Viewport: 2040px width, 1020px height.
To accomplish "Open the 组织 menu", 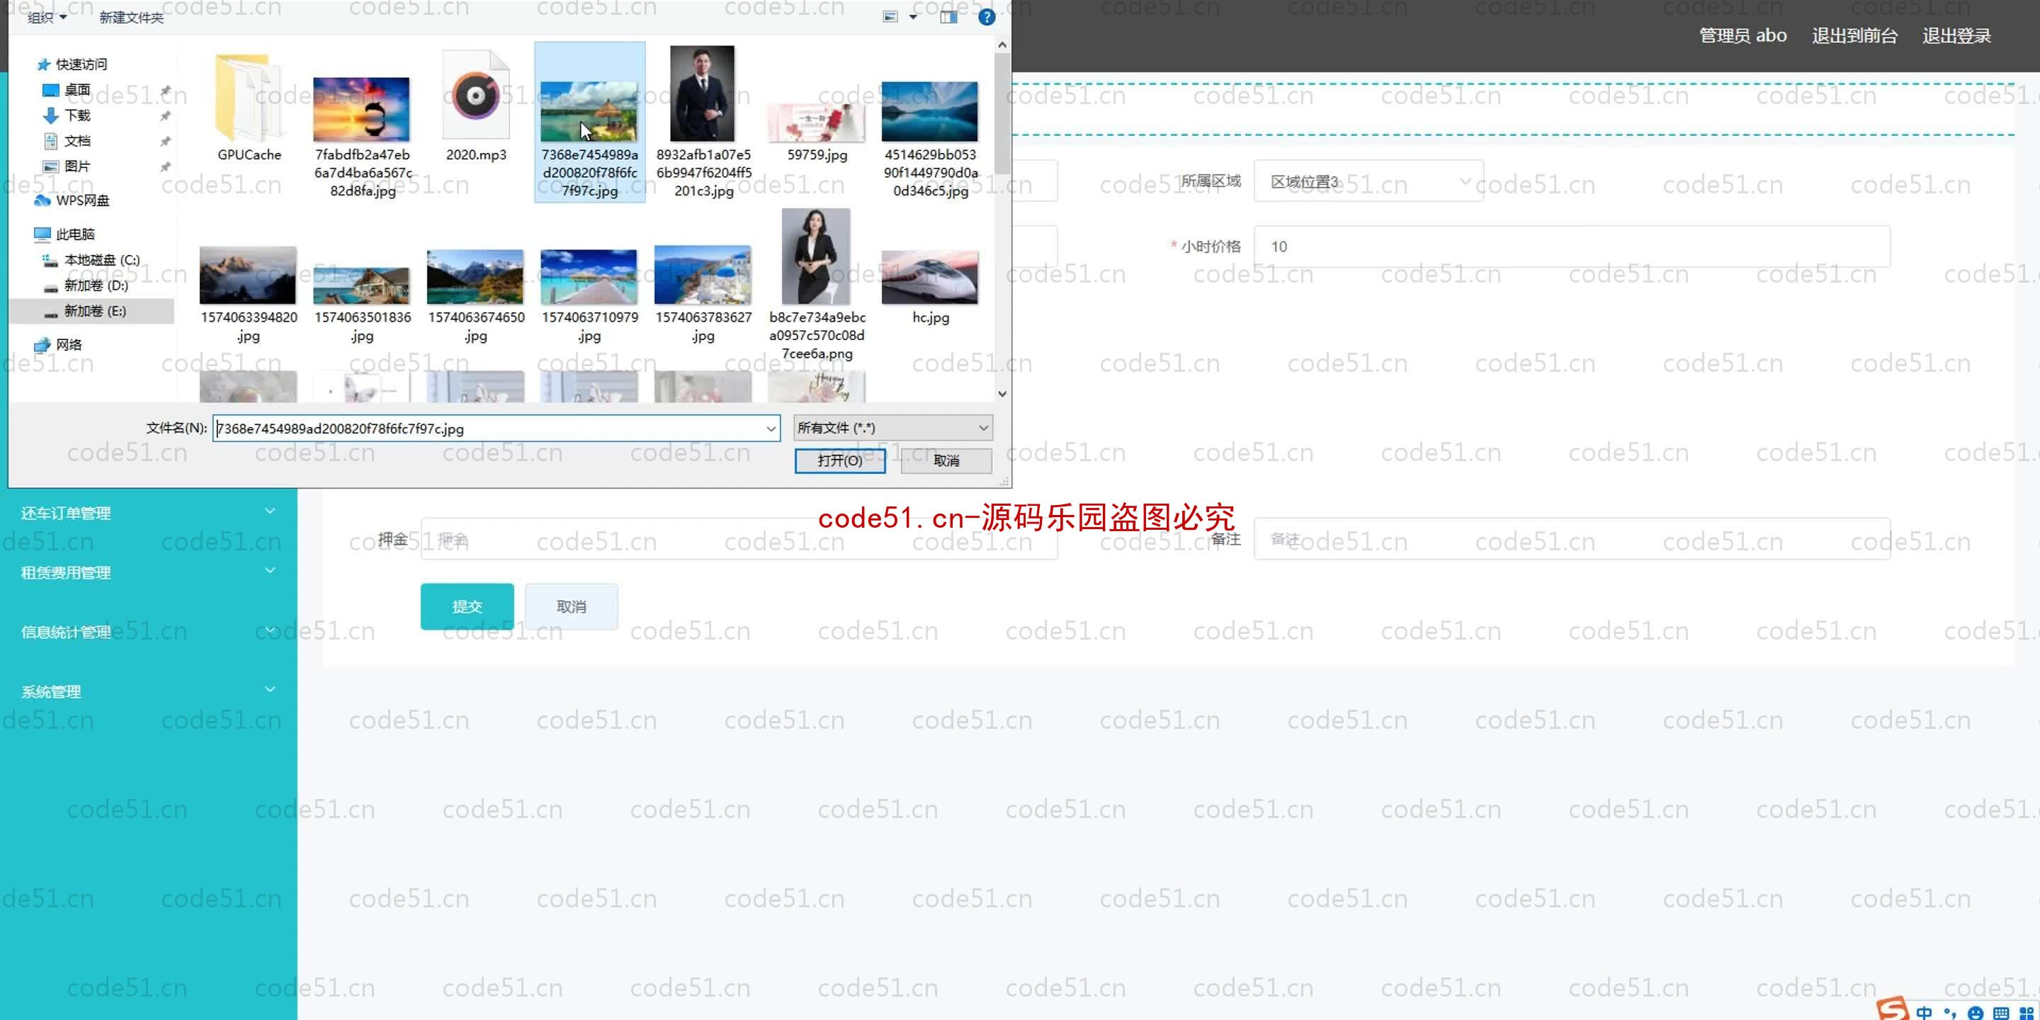I will pyautogui.click(x=47, y=16).
